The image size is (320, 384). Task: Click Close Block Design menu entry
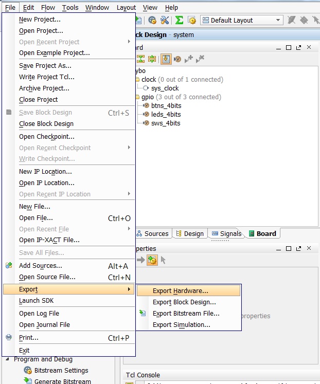[69, 124]
